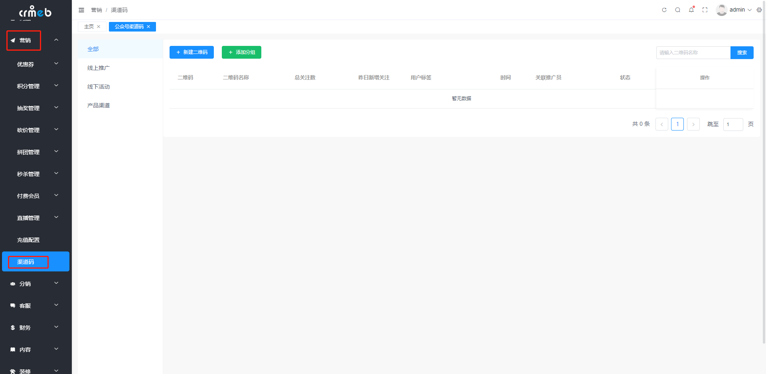
Task: Expand the 分销 menu chevron
Action: point(56,283)
